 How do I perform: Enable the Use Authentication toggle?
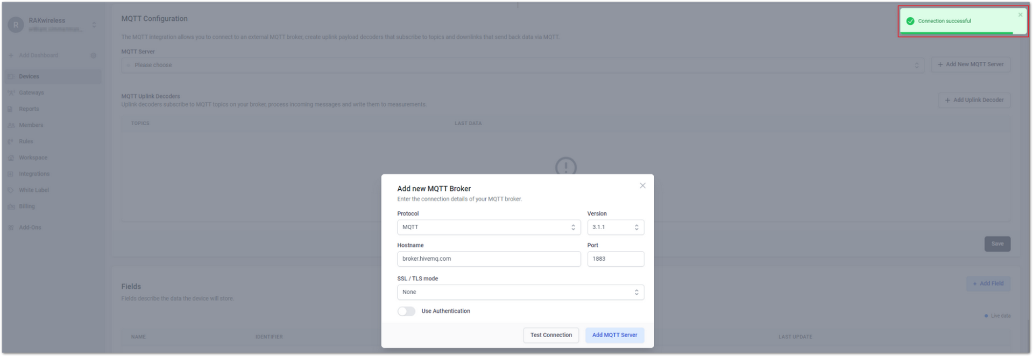coord(406,311)
